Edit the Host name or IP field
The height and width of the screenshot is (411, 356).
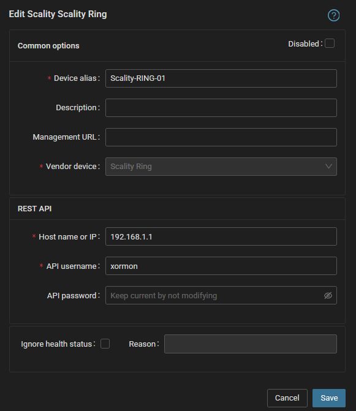[221, 236]
